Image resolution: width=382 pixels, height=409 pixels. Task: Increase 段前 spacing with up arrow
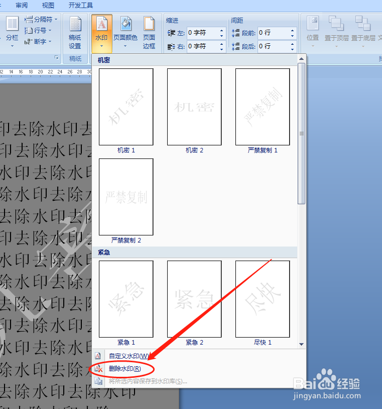292,30
